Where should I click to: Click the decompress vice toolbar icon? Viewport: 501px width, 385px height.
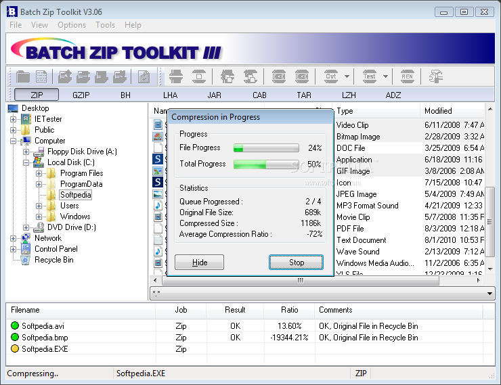click(199, 76)
